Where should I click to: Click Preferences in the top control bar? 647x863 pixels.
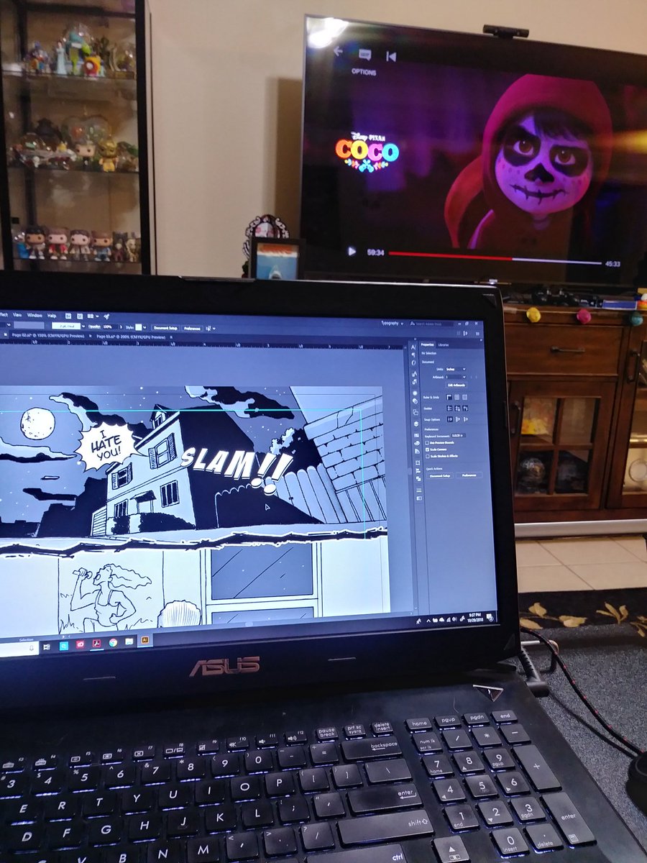click(x=192, y=329)
